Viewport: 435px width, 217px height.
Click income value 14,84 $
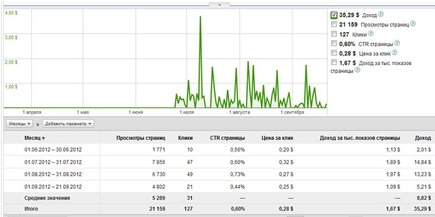point(423,162)
